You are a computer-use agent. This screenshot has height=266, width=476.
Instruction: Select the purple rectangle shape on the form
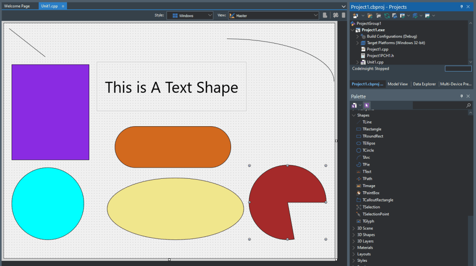pyautogui.click(x=50, y=112)
